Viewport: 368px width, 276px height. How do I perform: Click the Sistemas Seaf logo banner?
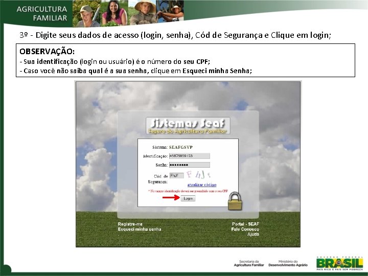pyautogui.click(x=188, y=126)
